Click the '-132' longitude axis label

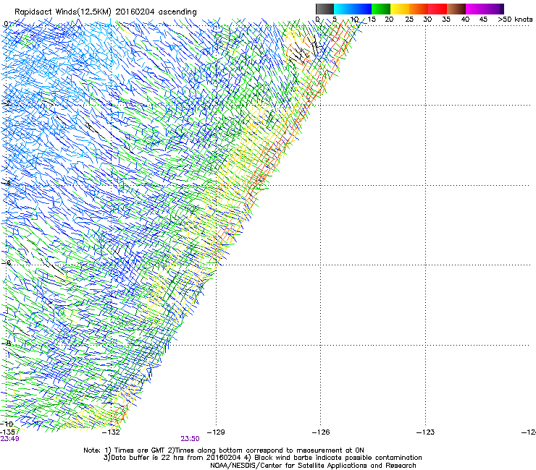tap(111, 432)
